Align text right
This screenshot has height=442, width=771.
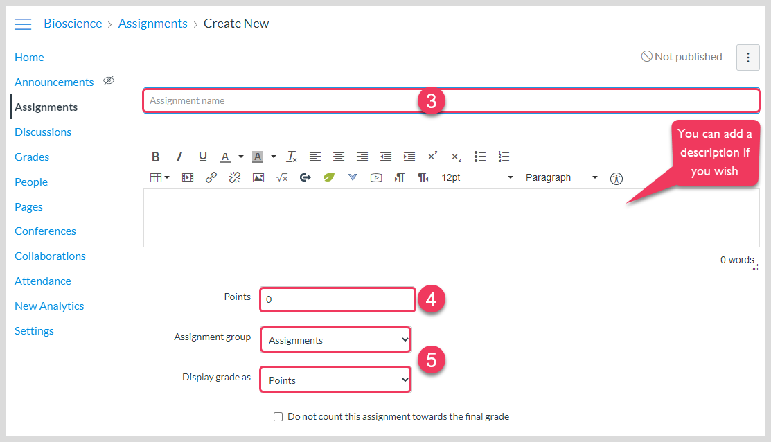coord(362,157)
